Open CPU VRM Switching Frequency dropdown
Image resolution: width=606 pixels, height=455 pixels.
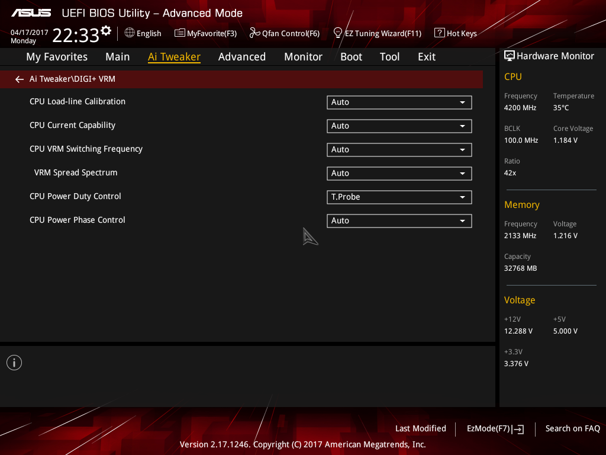pyautogui.click(x=399, y=150)
